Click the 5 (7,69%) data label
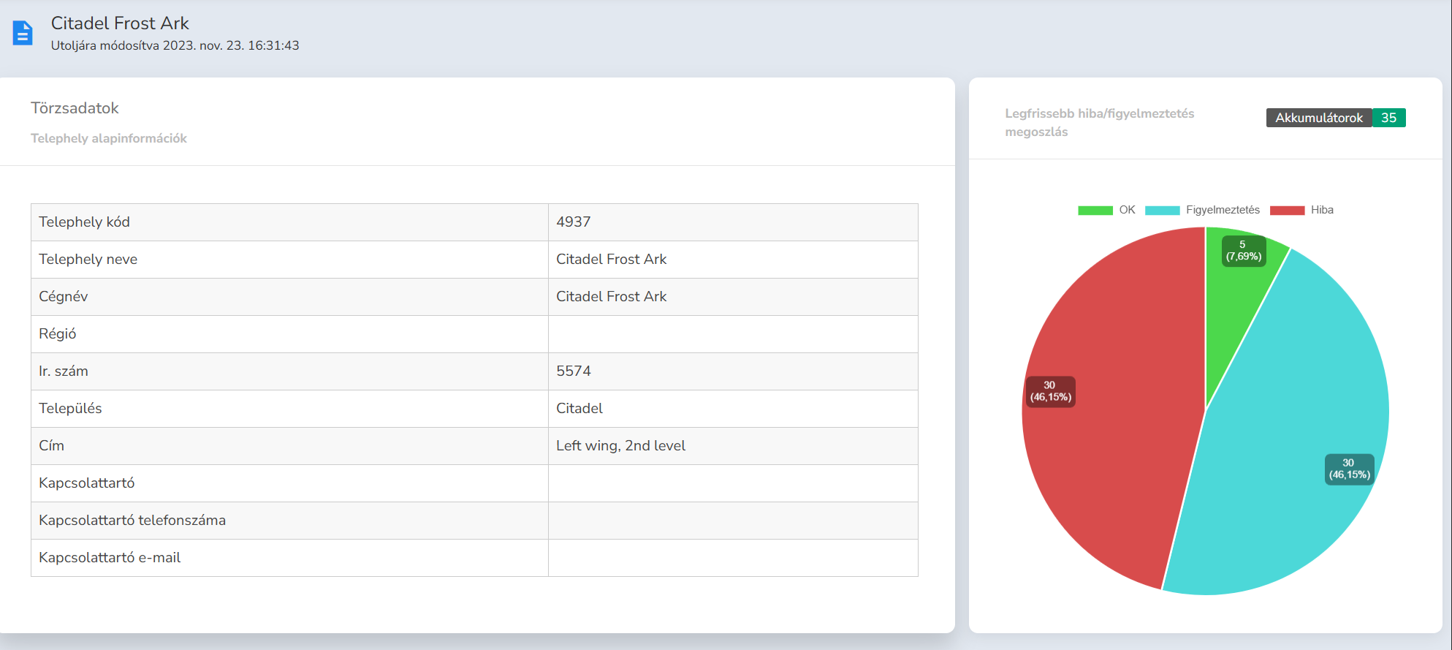Viewport: 1452px width, 650px height. (1243, 251)
